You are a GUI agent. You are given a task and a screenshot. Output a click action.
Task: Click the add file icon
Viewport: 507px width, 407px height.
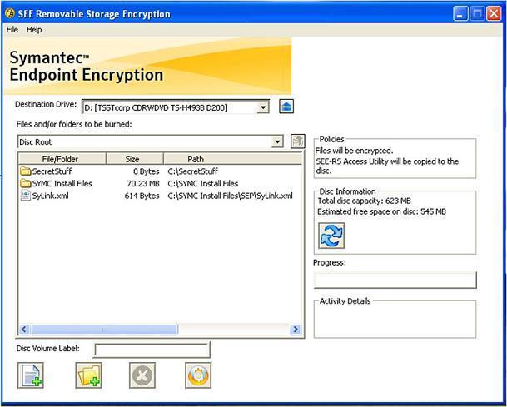[31, 375]
